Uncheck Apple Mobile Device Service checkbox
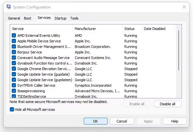Screen dimensions: 193x132 pos(14,41)
